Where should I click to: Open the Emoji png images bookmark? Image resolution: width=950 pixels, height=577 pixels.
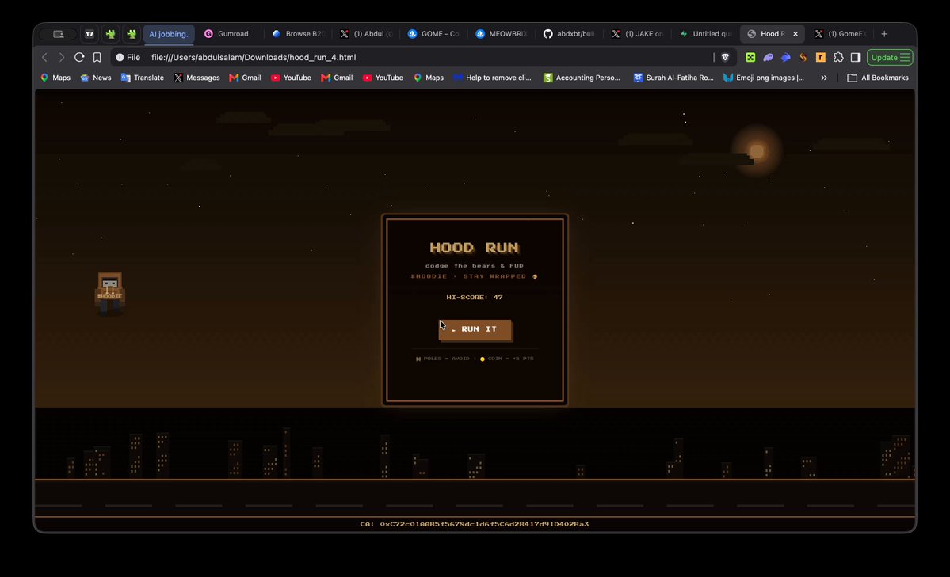click(x=764, y=78)
